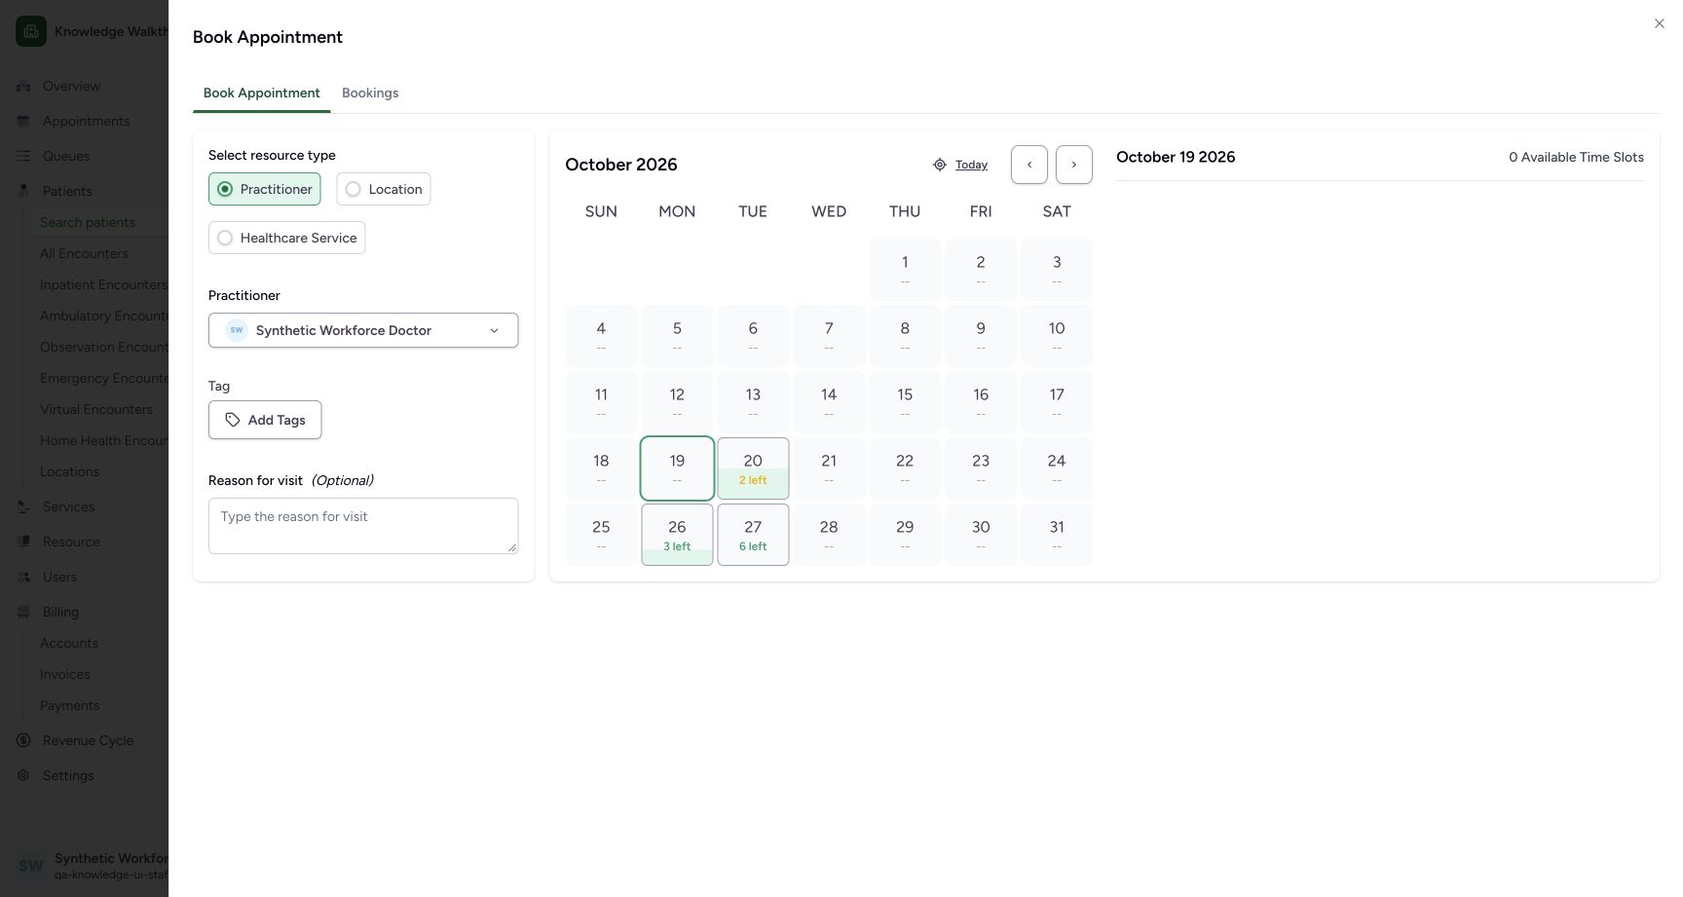Click the Knowledge Walkthrough logo icon
Screen dimensions: 1683x897
tap(31, 31)
